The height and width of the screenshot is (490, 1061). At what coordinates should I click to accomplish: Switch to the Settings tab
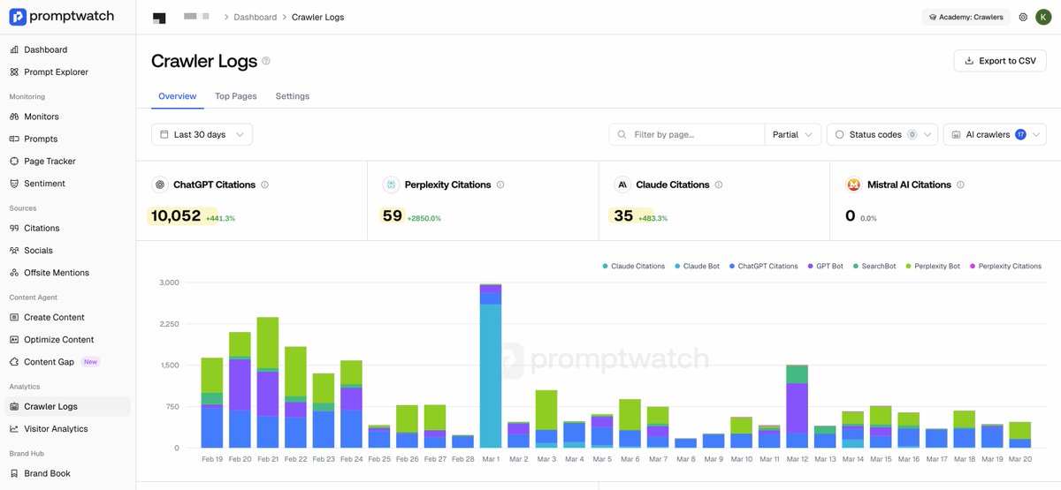[293, 95]
